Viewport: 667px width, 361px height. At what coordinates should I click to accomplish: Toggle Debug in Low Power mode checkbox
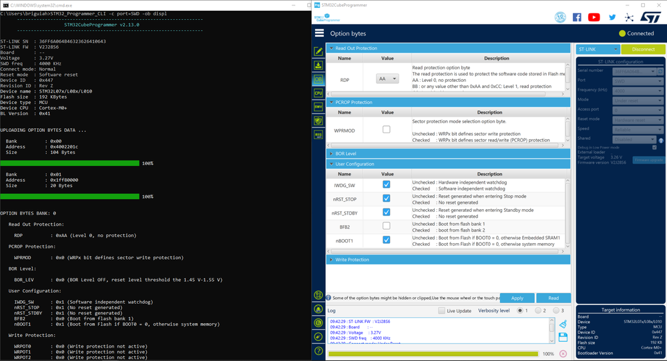click(654, 148)
